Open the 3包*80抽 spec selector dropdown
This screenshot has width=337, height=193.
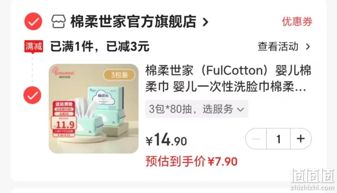click(x=197, y=109)
